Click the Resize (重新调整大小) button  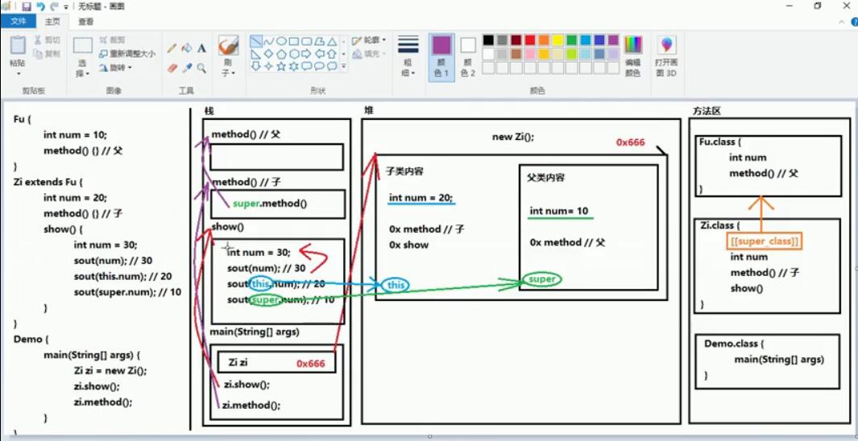point(127,54)
